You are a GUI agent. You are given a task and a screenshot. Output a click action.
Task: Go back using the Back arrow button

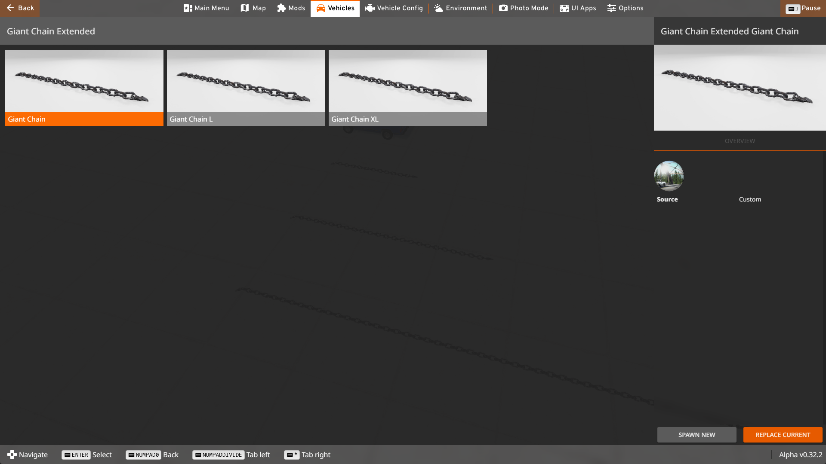pyautogui.click(x=20, y=8)
